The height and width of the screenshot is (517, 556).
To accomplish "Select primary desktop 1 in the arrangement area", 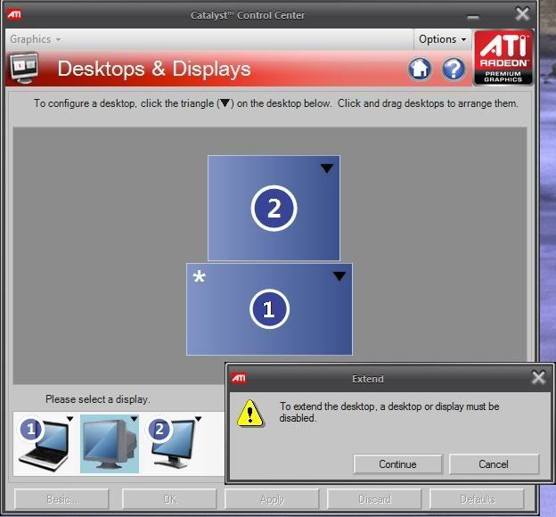I will pos(269,309).
